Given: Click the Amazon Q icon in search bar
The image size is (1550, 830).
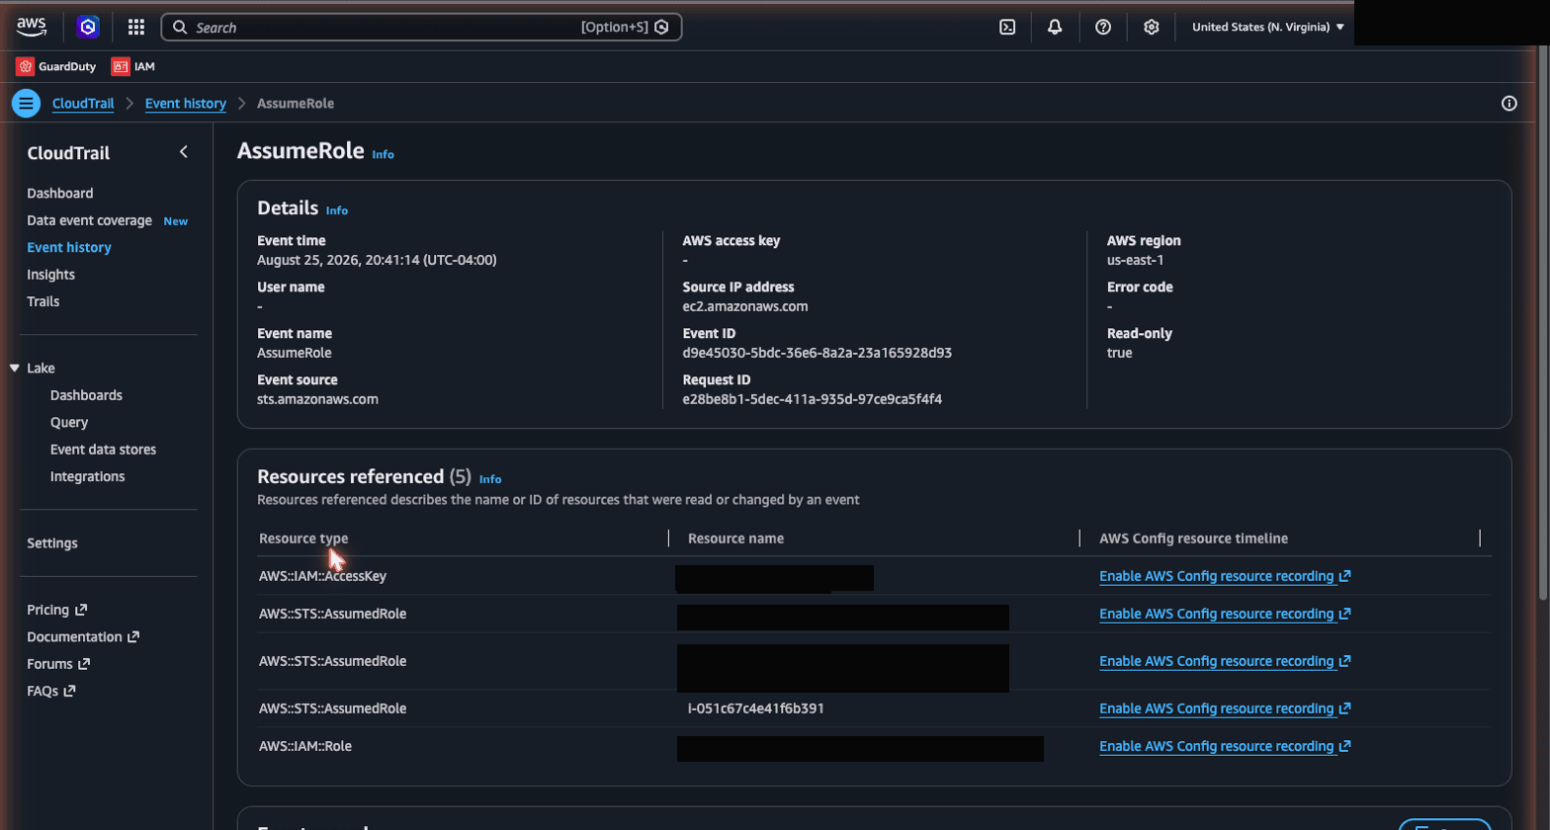Looking at the screenshot, I should point(662,27).
